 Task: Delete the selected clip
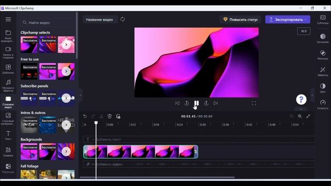[110, 116]
